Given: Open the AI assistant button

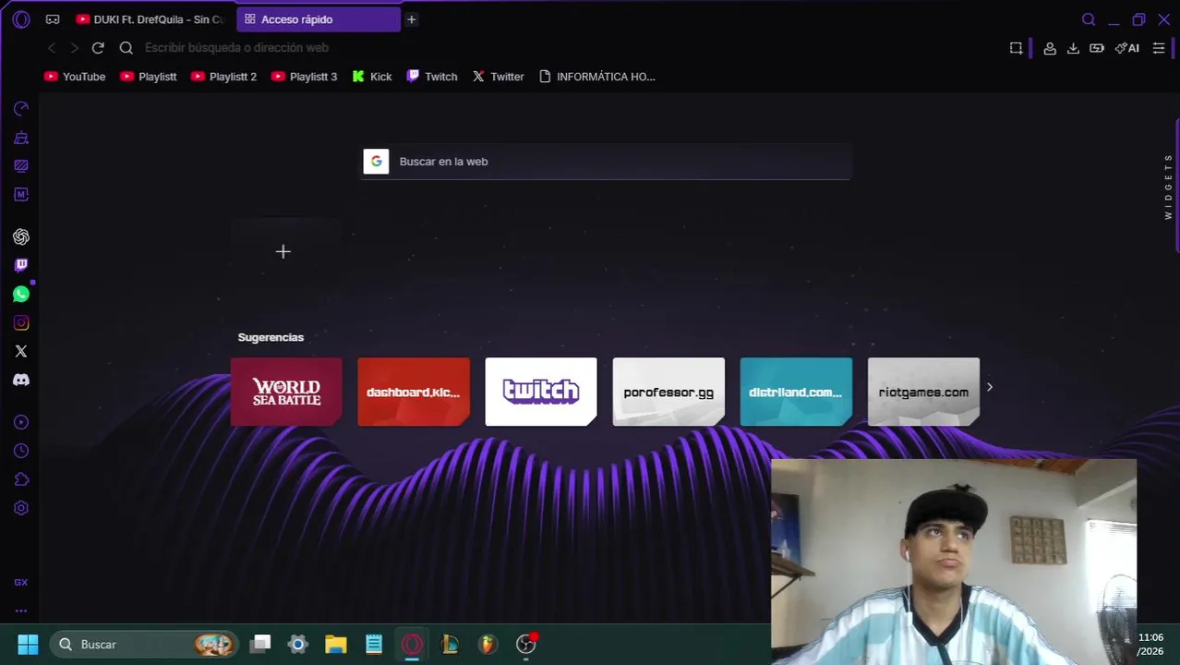Looking at the screenshot, I should [1127, 48].
